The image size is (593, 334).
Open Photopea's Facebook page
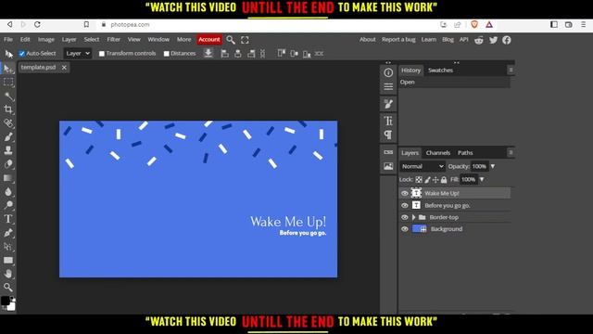click(x=507, y=40)
